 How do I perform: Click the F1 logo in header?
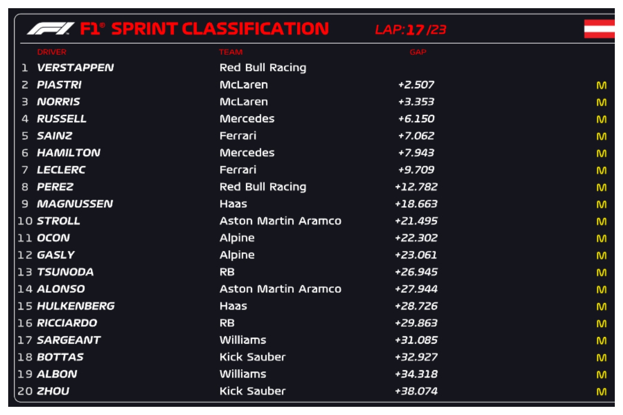[x=50, y=29]
